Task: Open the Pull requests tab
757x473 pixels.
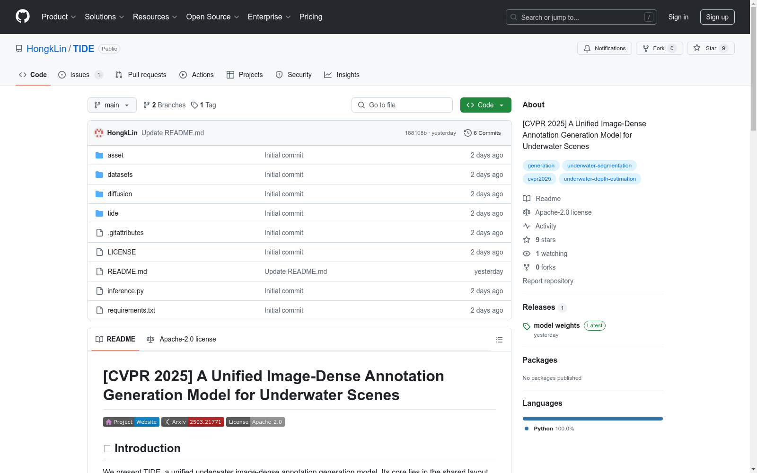Action: [x=141, y=75]
